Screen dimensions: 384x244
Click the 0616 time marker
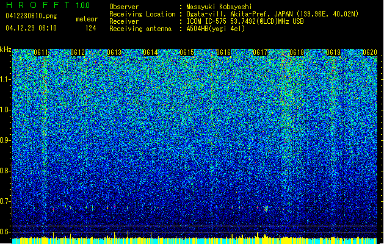(x=223, y=52)
